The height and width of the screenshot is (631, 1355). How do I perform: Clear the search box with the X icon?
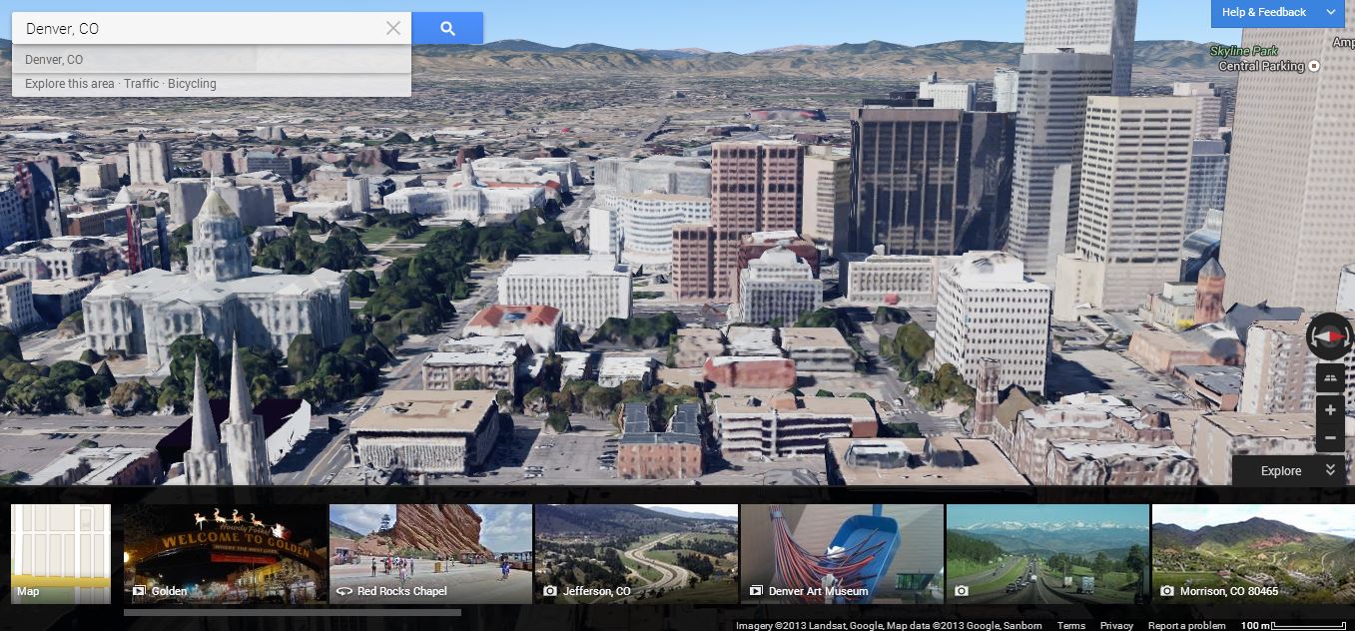coord(392,28)
